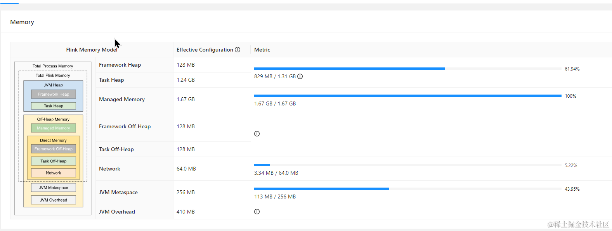Click info icon in Framework Off-Heap metric cell
The height and width of the screenshot is (231, 612).
coord(257,134)
